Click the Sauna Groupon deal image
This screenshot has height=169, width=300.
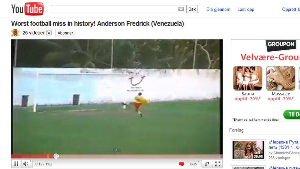point(247,78)
